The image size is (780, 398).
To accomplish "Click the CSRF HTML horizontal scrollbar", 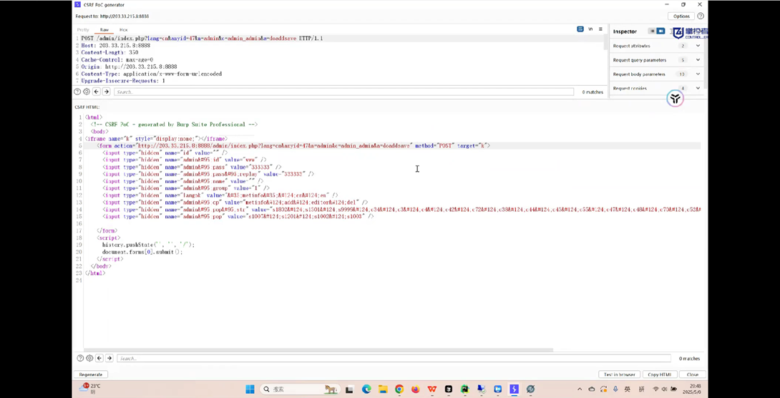I will pos(318,350).
